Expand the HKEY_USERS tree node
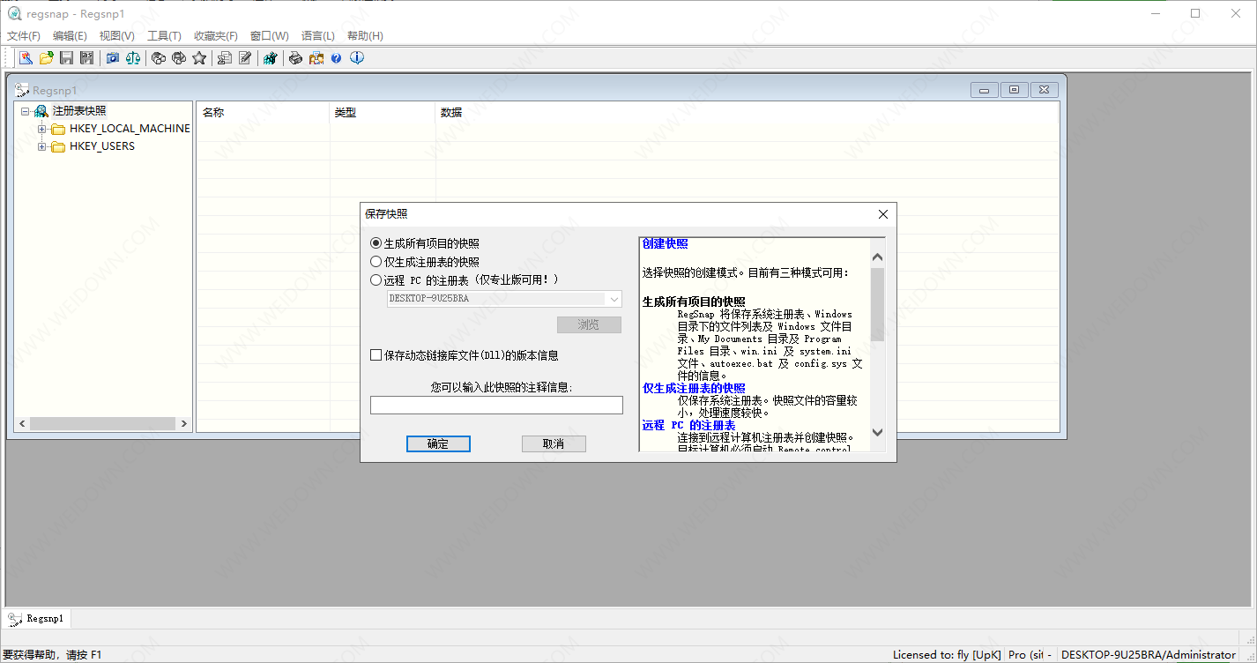Screen dimensions: 1257x663 [42, 147]
